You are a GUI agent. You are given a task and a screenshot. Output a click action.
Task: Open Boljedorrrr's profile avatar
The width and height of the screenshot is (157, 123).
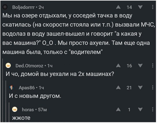coord(5,7)
